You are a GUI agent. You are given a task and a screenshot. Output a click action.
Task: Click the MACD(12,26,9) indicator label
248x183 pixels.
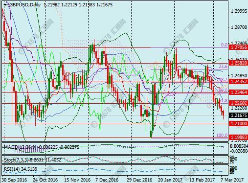pos(20,147)
